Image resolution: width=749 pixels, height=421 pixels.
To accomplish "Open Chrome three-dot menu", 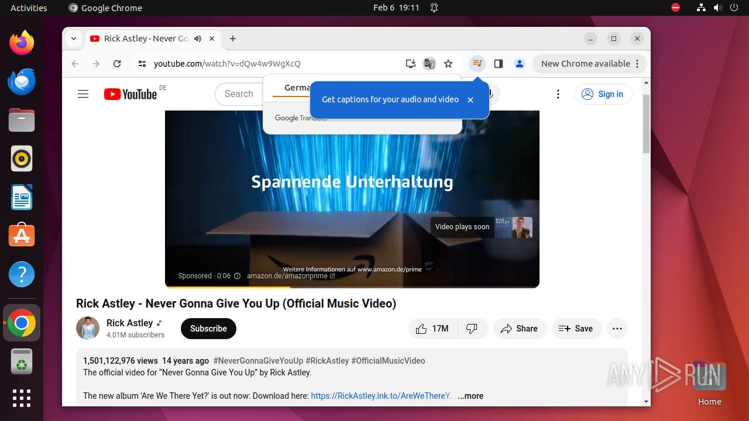I will click(x=638, y=64).
